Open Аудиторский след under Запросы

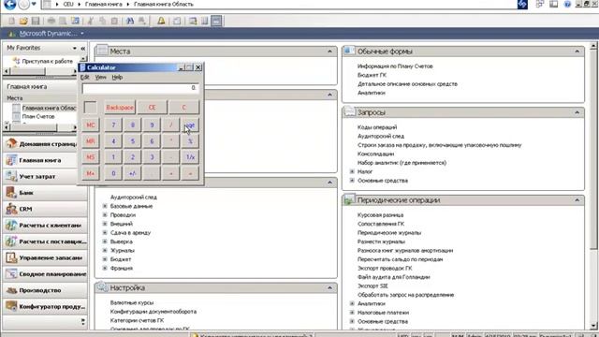tap(381, 136)
